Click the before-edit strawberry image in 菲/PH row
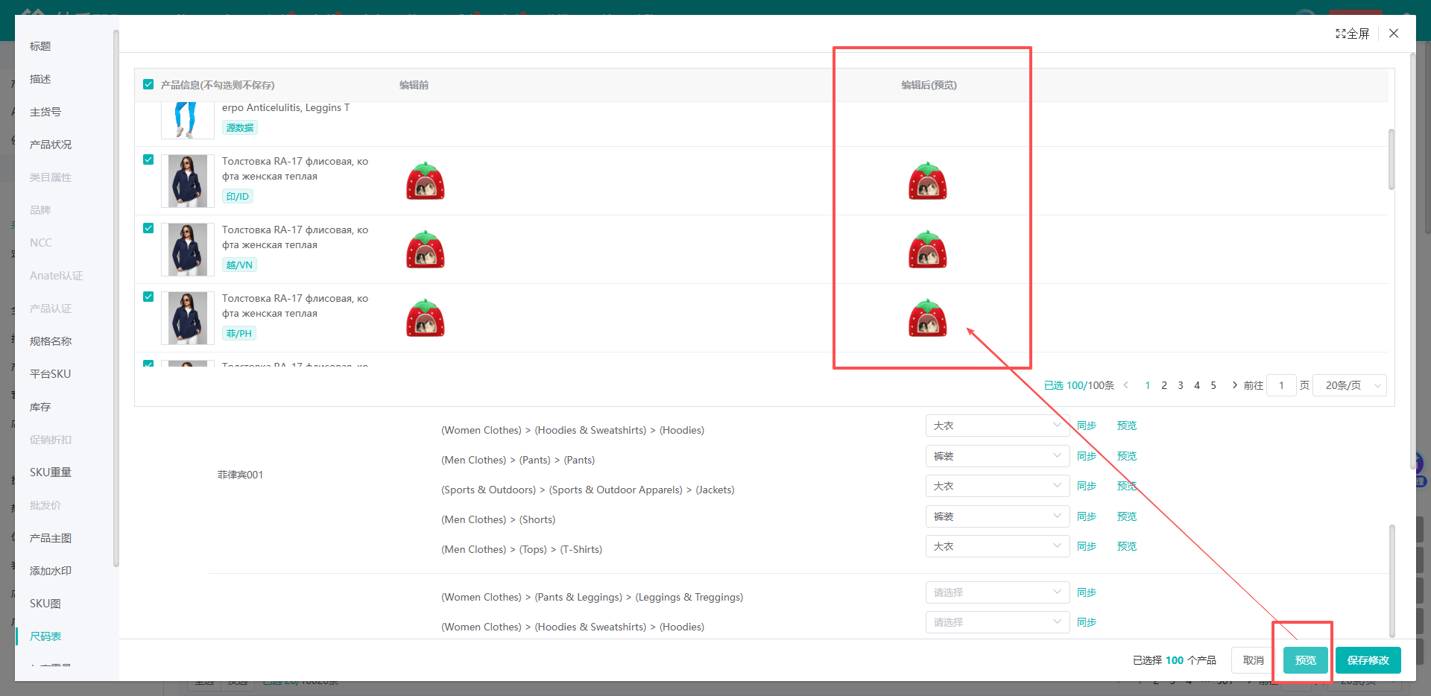This screenshot has width=1431, height=696. 426,318
